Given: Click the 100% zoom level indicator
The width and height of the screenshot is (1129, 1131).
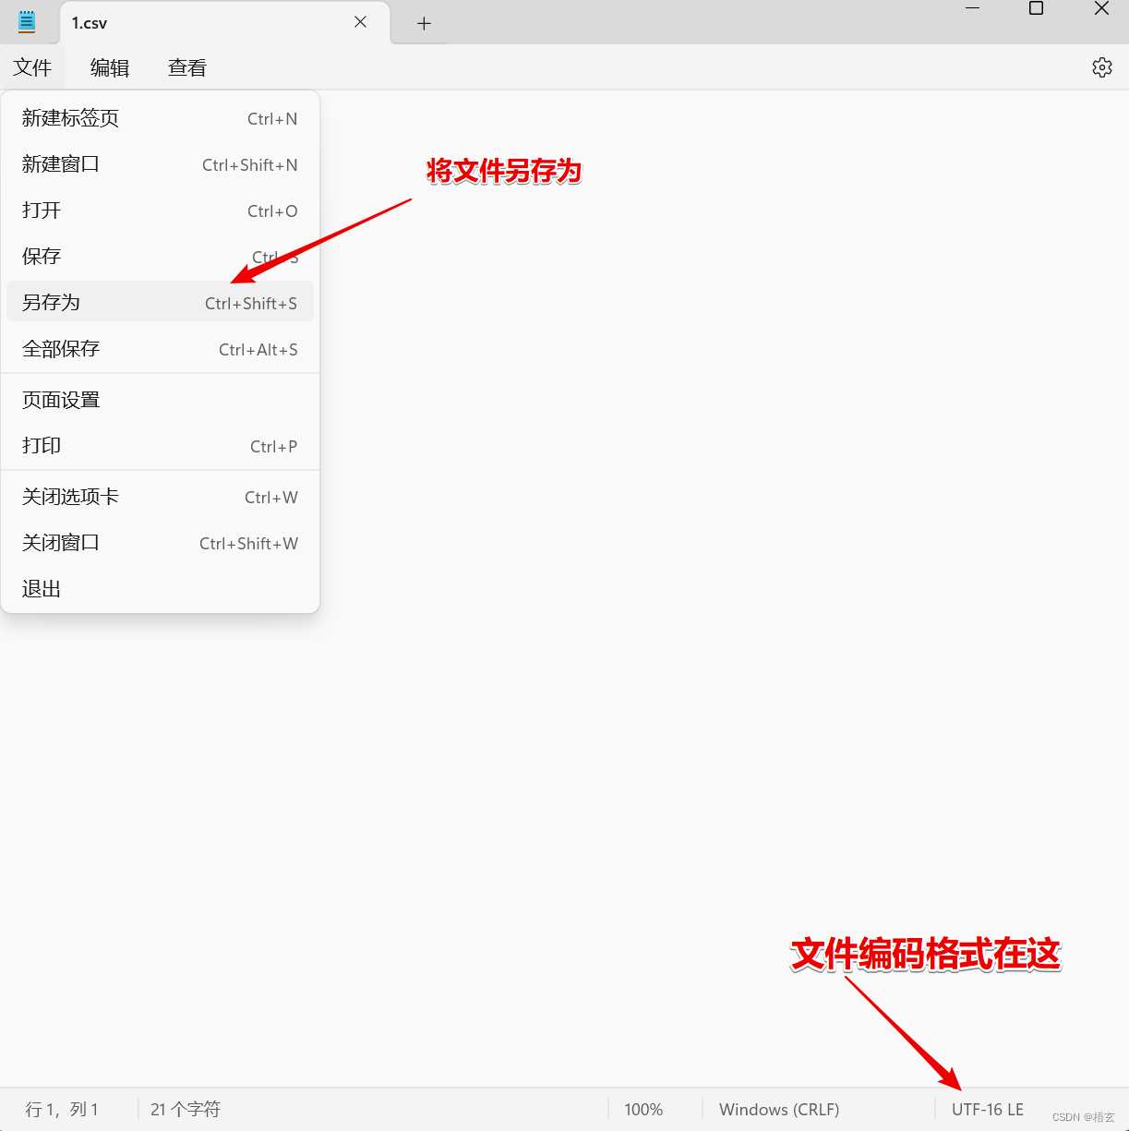Looking at the screenshot, I should click(x=643, y=1109).
